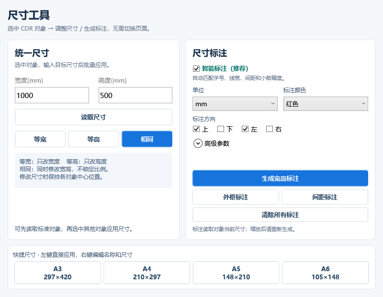Click the 读取尺寸 button
383x297 pixels.
93,117
